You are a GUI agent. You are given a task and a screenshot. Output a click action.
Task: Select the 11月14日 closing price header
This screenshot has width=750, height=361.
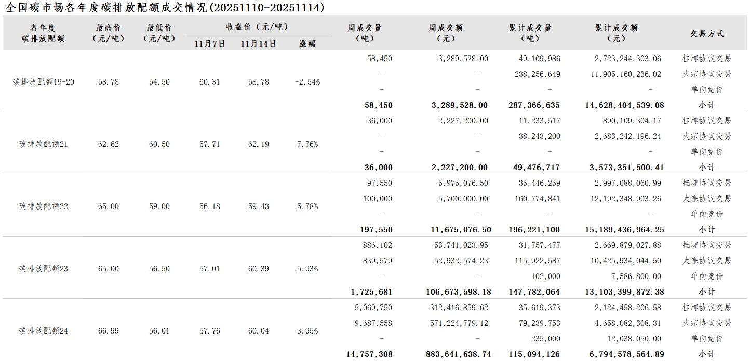(258, 44)
